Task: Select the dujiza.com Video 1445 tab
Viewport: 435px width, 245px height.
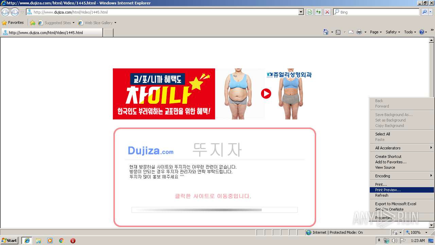Action: 52,33
